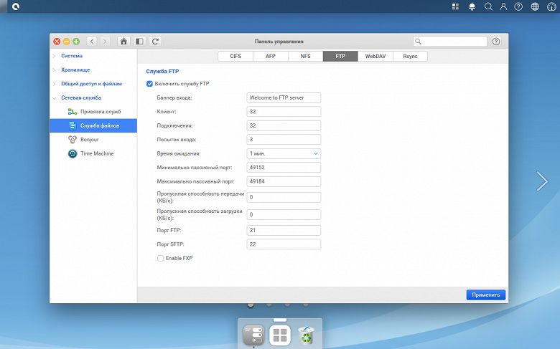Select 'Time Machine' in the sidebar
Screen dimensions: 560x349
pyautogui.click(x=96, y=153)
